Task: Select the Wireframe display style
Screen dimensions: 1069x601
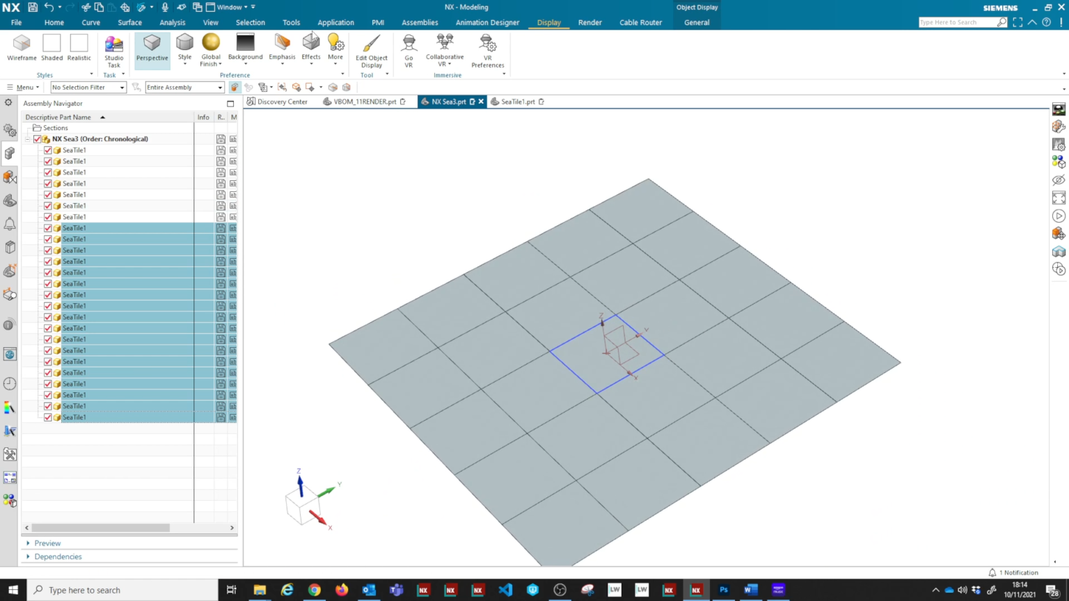Action: click(22, 47)
